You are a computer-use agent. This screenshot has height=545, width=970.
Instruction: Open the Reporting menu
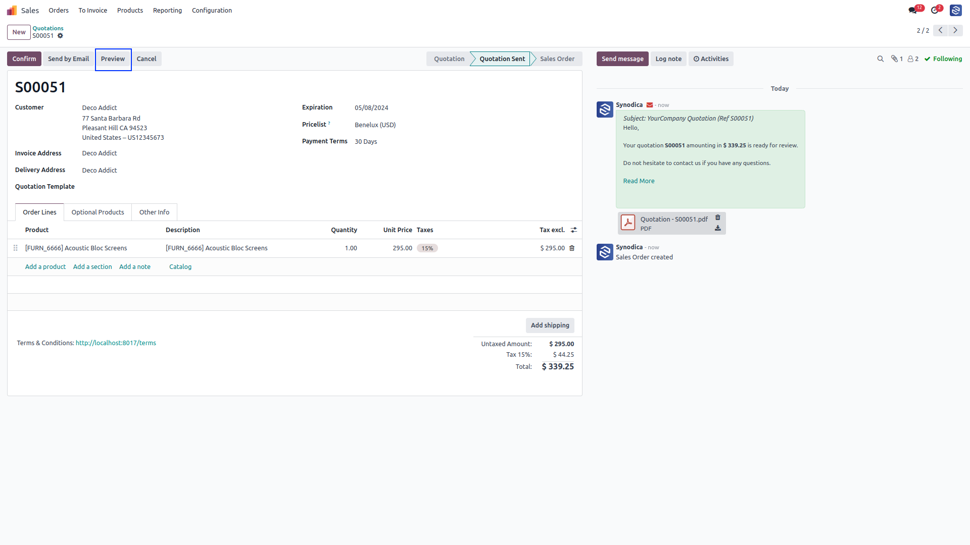click(x=167, y=10)
